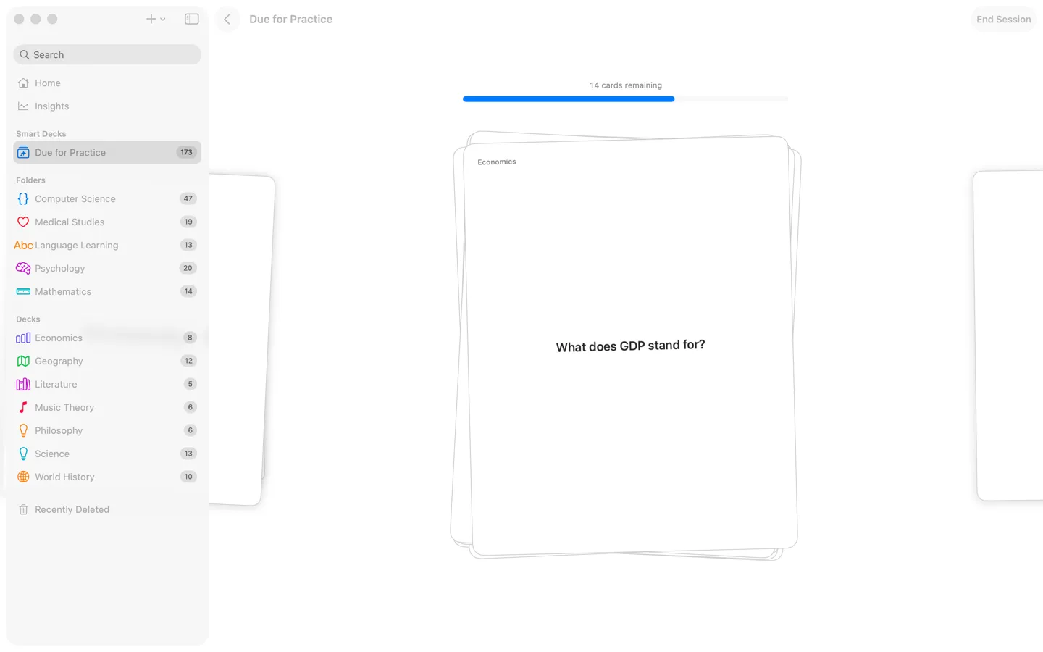Open Recently Deleted
1043x652 pixels.
[x=107, y=509]
